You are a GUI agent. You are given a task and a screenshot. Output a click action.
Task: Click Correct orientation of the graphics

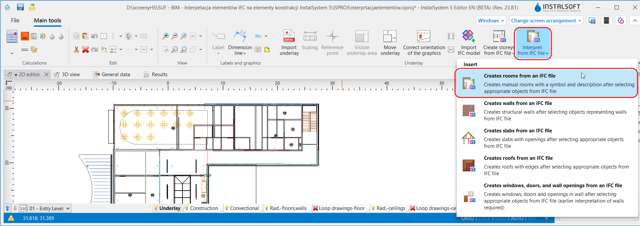pos(424,42)
